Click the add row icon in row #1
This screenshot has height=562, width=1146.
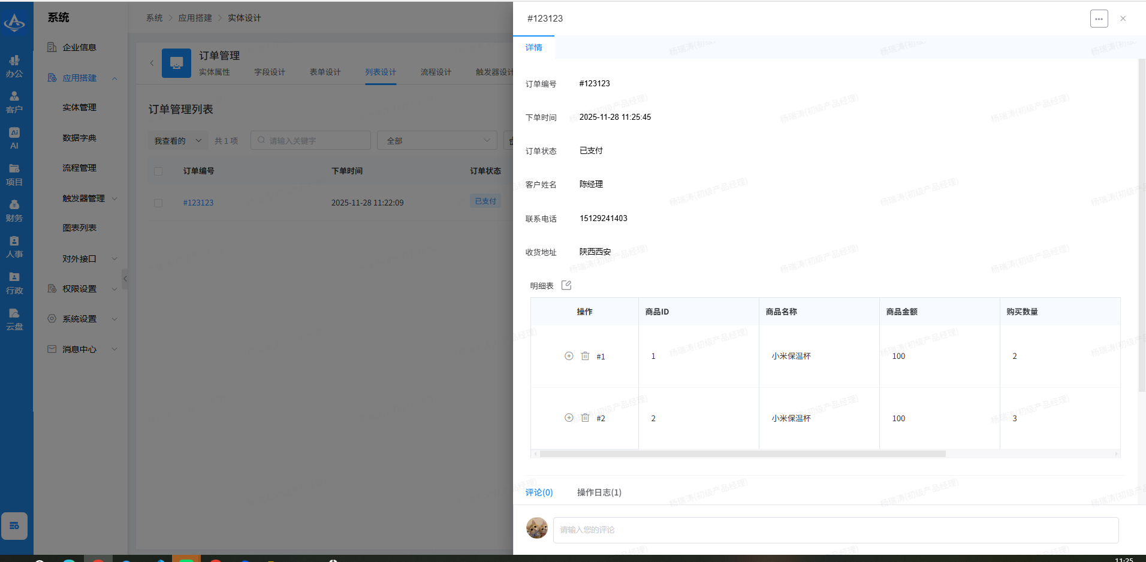(x=569, y=356)
